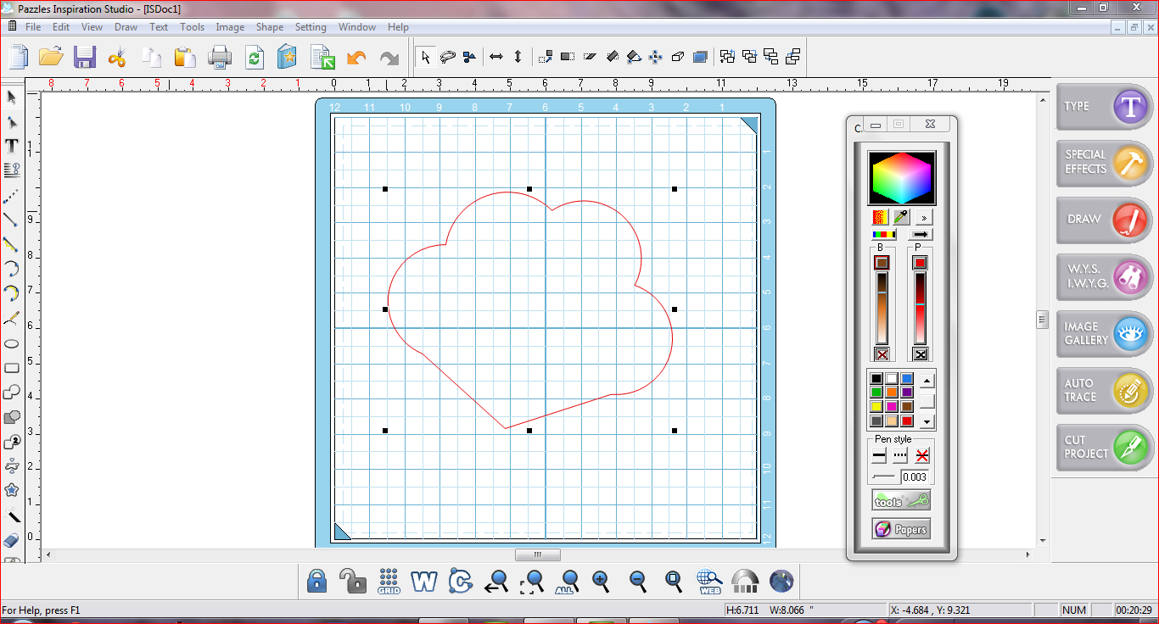The image size is (1159, 624).
Task: Launch the AUTO TRACE panel button
Action: [x=1105, y=390]
